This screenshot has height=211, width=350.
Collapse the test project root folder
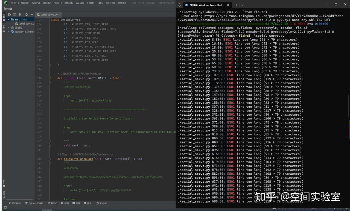pyautogui.click(x=8, y=19)
